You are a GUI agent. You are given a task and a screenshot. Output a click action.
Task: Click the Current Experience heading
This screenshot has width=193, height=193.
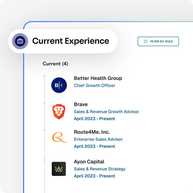71,41
